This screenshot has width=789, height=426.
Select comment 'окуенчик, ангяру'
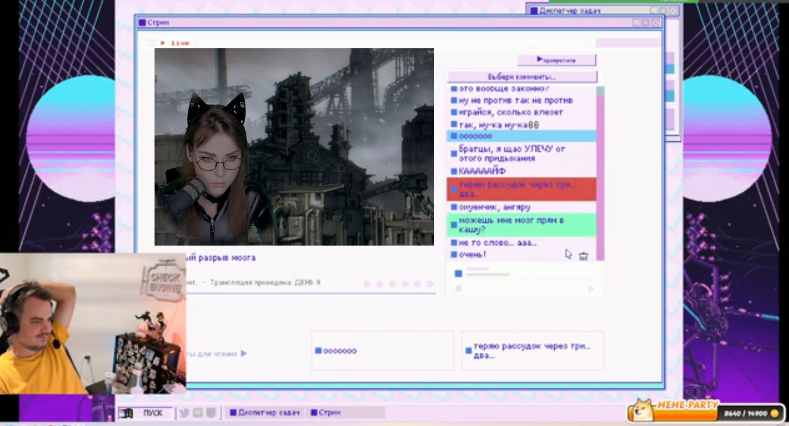[522, 207]
